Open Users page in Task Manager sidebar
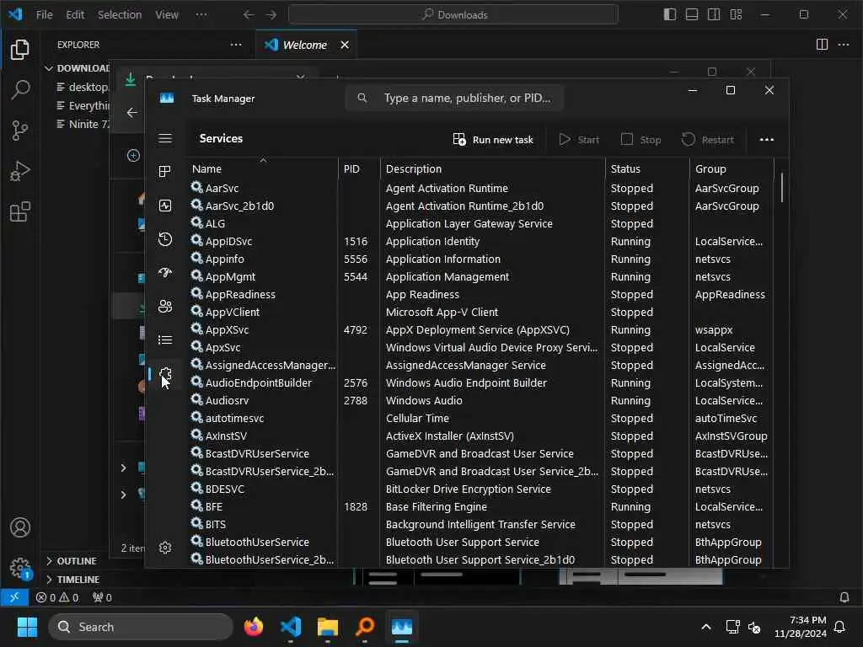 pos(165,307)
